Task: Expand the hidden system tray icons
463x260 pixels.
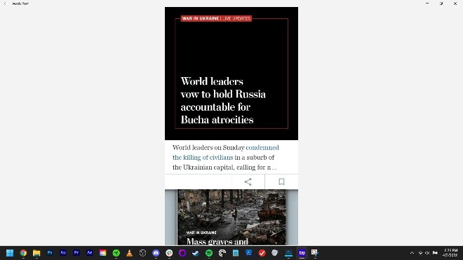Action: 412,253
